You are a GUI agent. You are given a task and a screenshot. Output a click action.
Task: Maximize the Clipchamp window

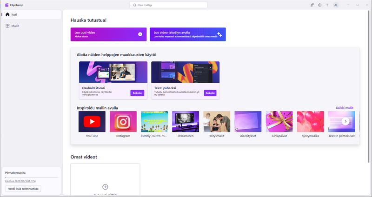(x=358, y=5)
